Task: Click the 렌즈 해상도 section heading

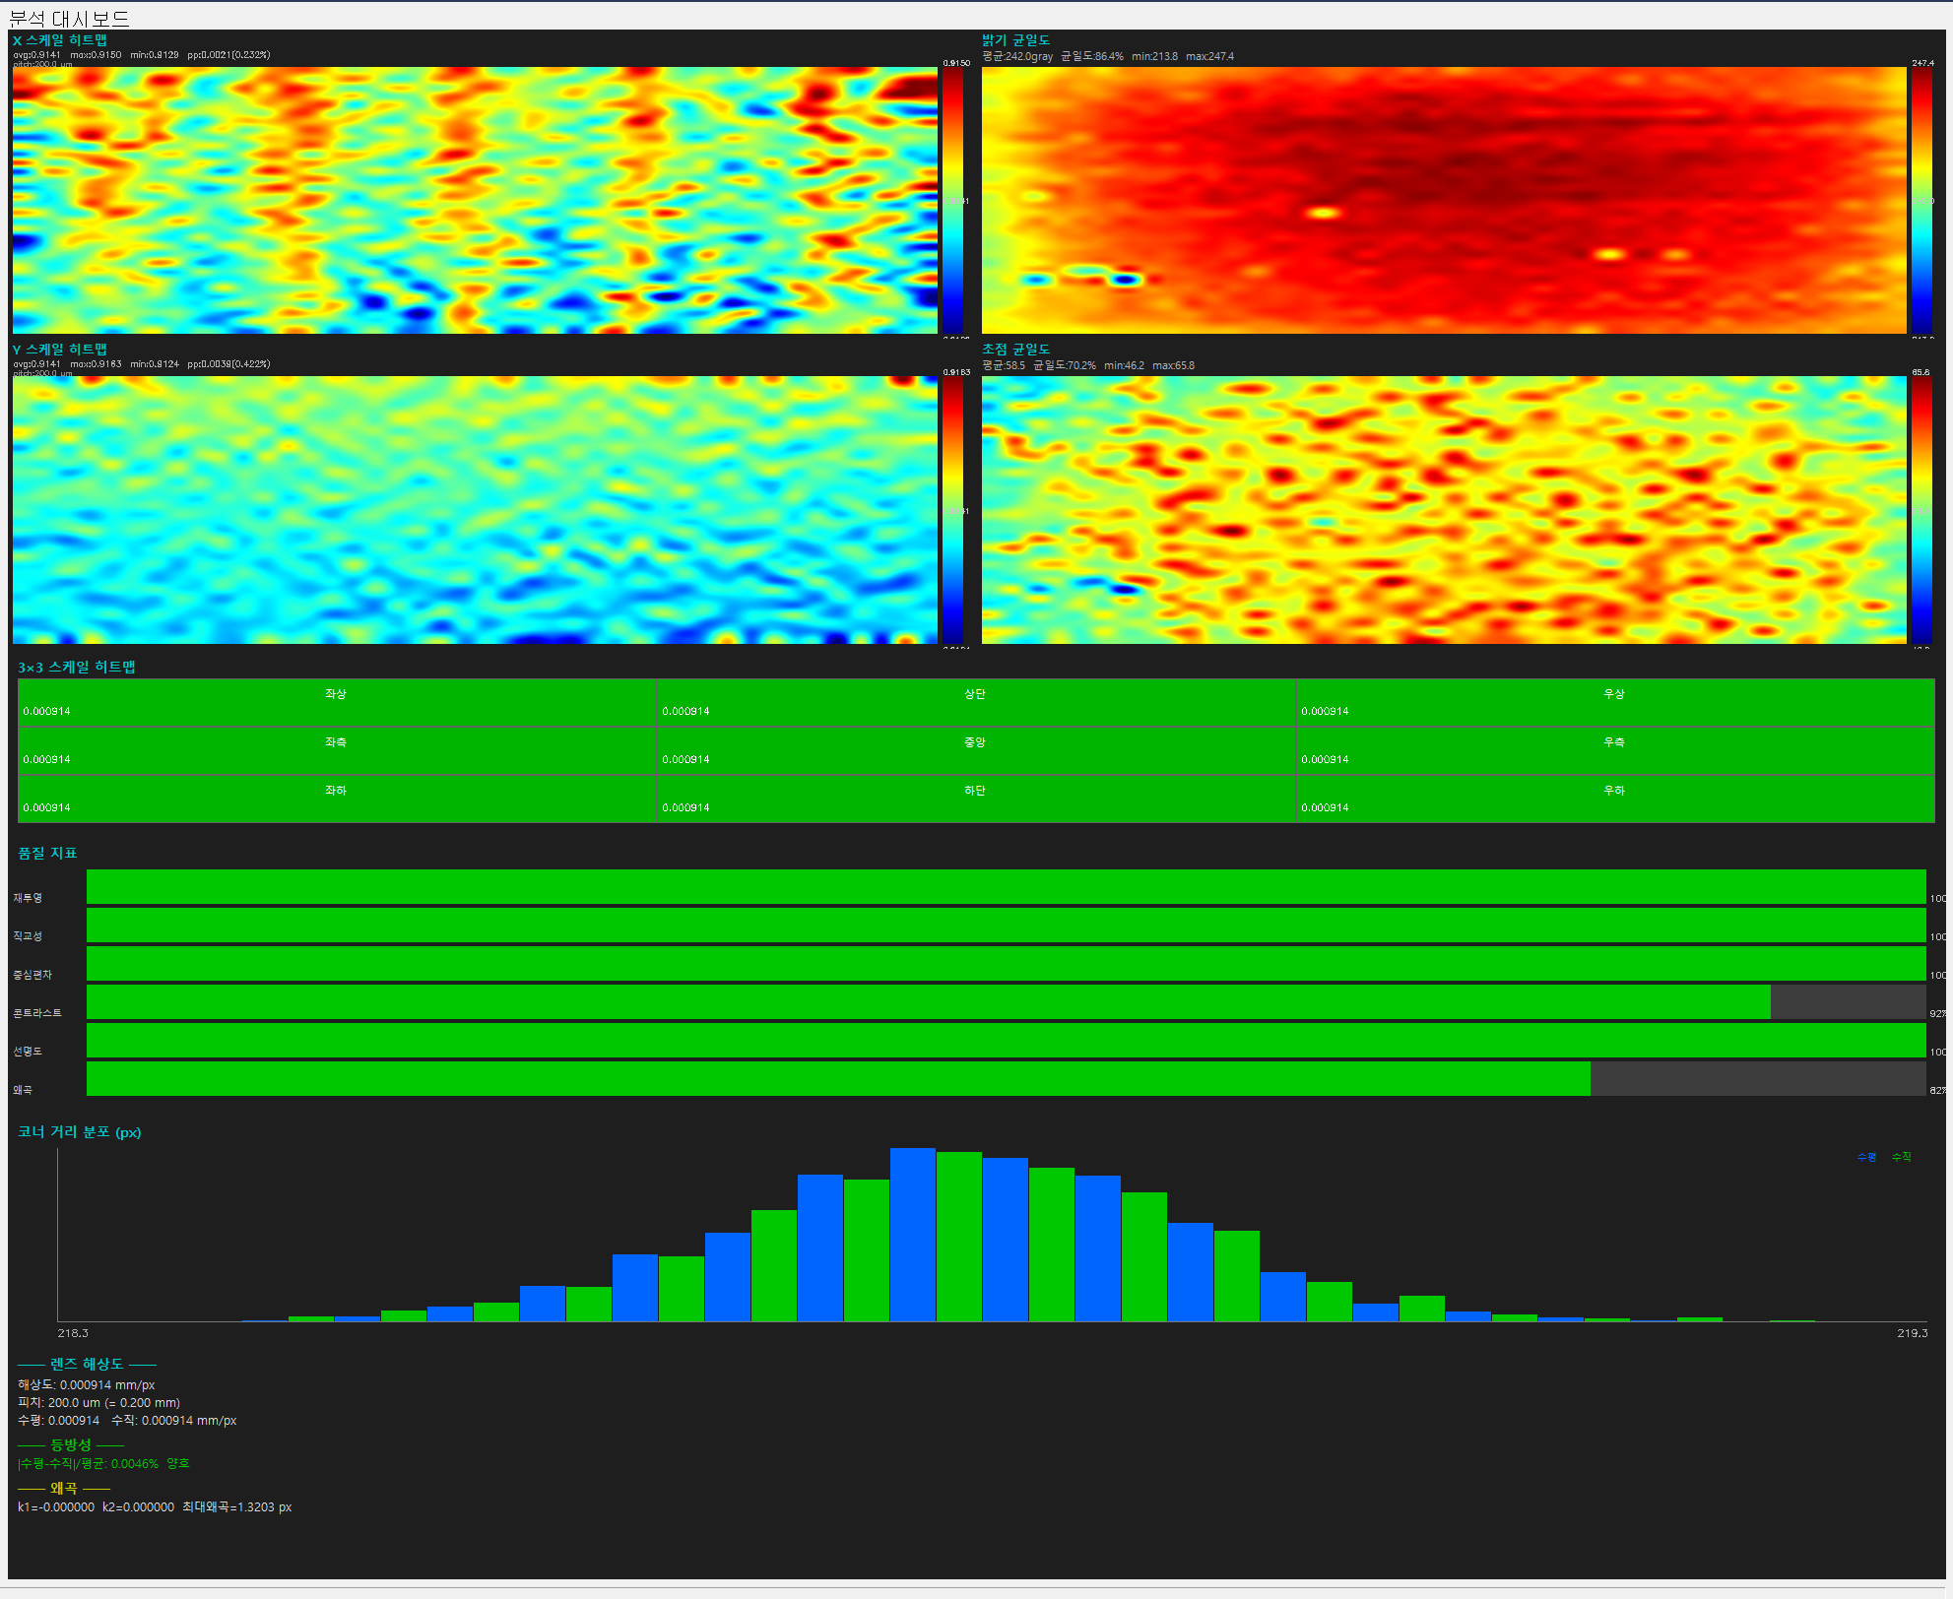Action: tap(88, 1364)
